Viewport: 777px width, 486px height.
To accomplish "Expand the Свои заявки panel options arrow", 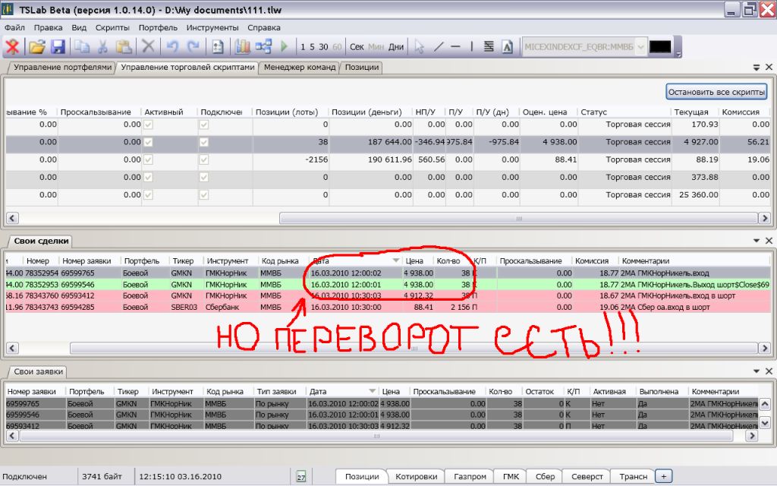I will [x=756, y=371].
